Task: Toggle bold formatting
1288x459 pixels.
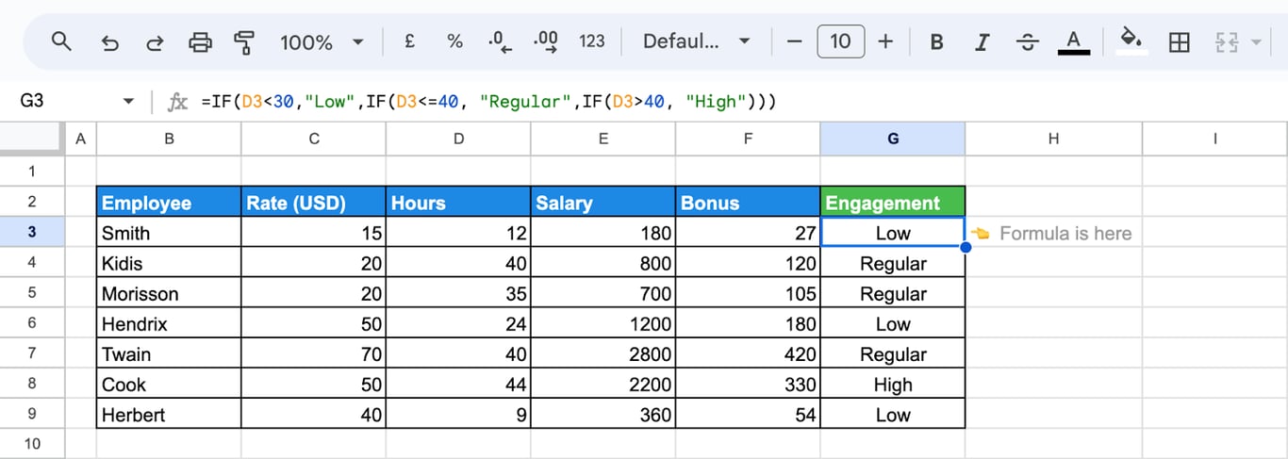Action: [x=937, y=42]
